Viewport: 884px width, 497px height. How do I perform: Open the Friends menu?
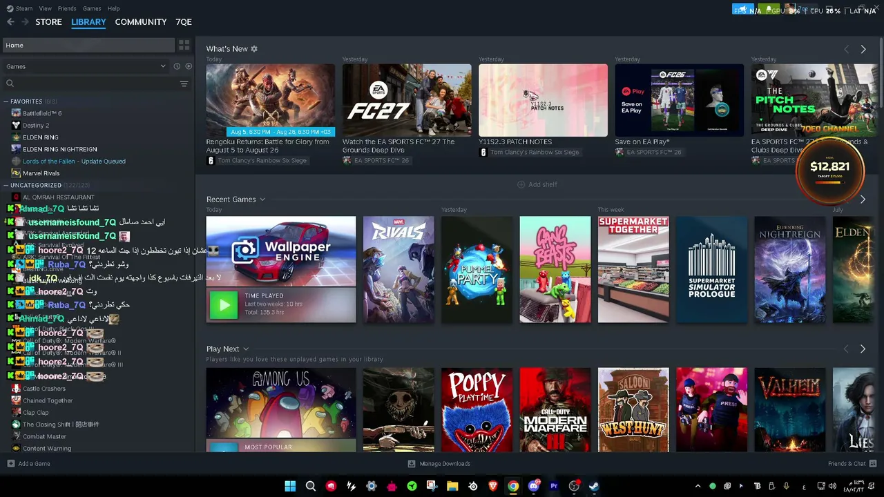67,8
